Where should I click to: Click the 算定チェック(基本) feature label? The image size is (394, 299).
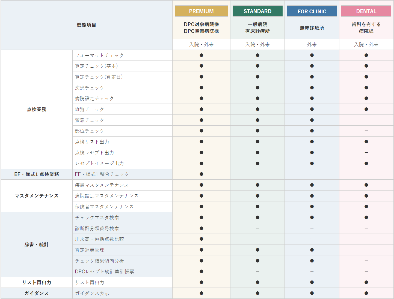pyautogui.click(x=96, y=66)
